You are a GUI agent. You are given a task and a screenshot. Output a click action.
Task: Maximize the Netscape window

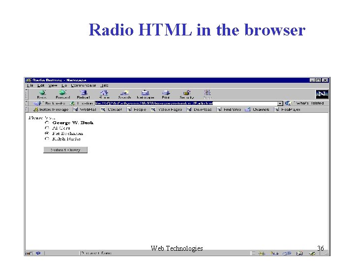pos(318,80)
